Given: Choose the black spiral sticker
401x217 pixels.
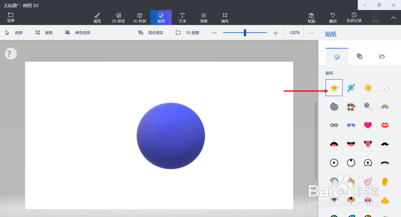Looking at the screenshot, I should 334,106.
